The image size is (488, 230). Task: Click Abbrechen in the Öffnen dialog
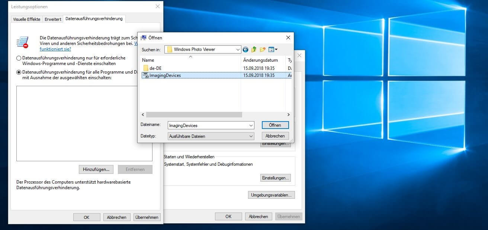point(275,136)
